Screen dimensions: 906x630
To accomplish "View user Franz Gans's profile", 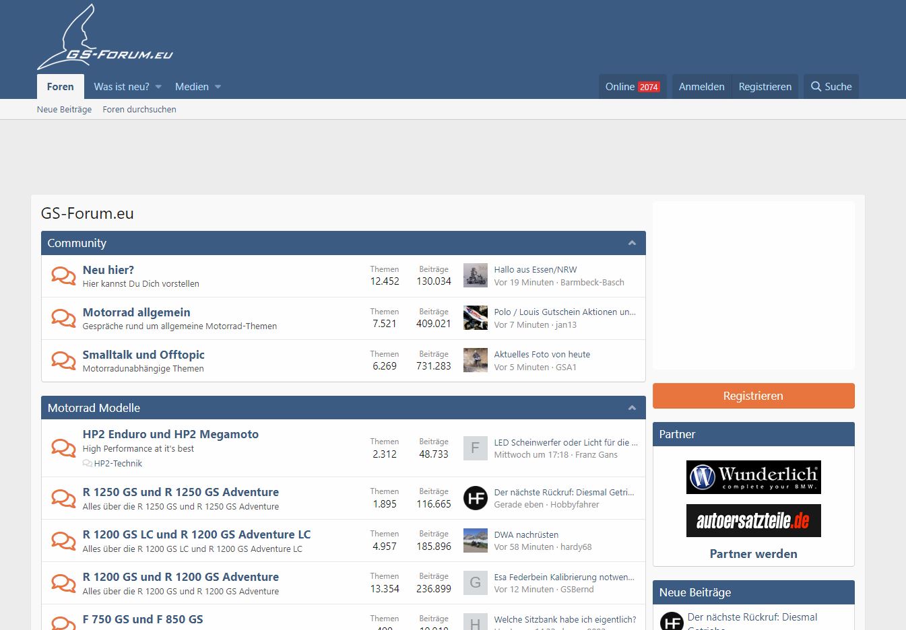I will 596,455.
